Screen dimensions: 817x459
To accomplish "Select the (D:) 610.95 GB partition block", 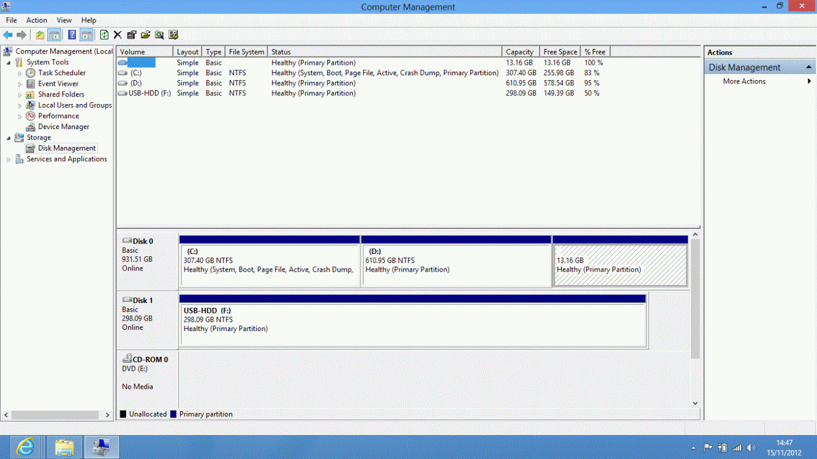I will click(456, 261).
